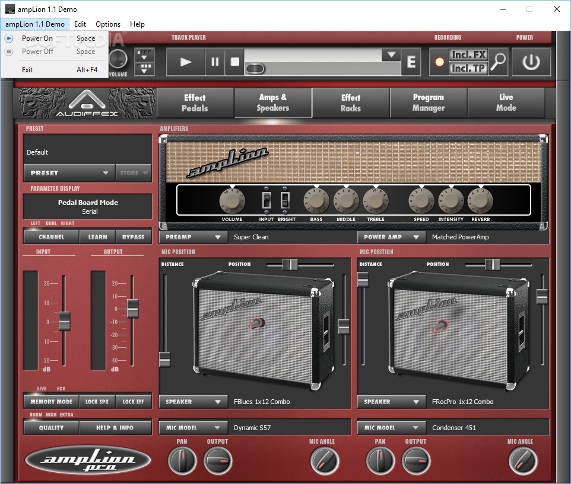The width and height of the screenshot is (571, 484).
Task: Click the right speaker OUTPUT knob
Action: [x=416, y=460]
